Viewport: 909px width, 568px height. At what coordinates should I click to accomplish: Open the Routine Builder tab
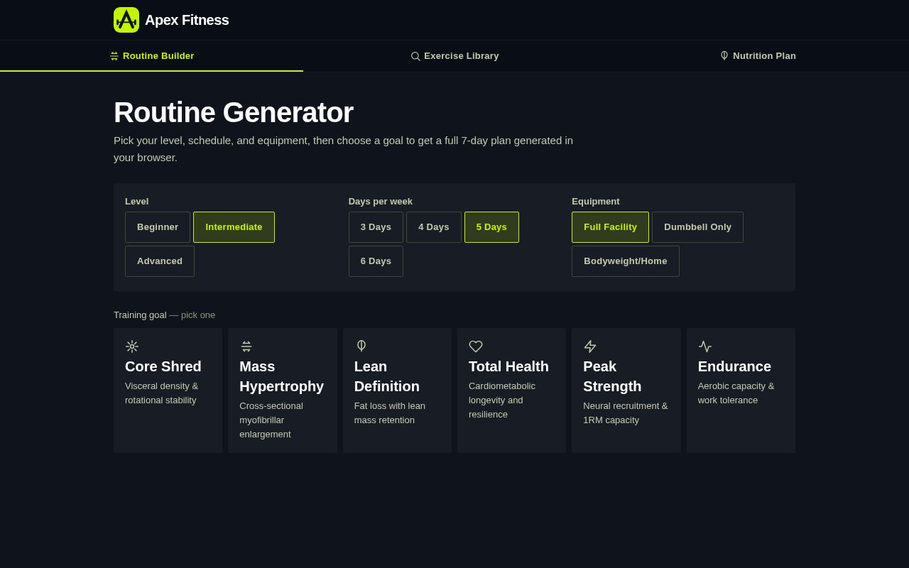(x=151, y=56)
